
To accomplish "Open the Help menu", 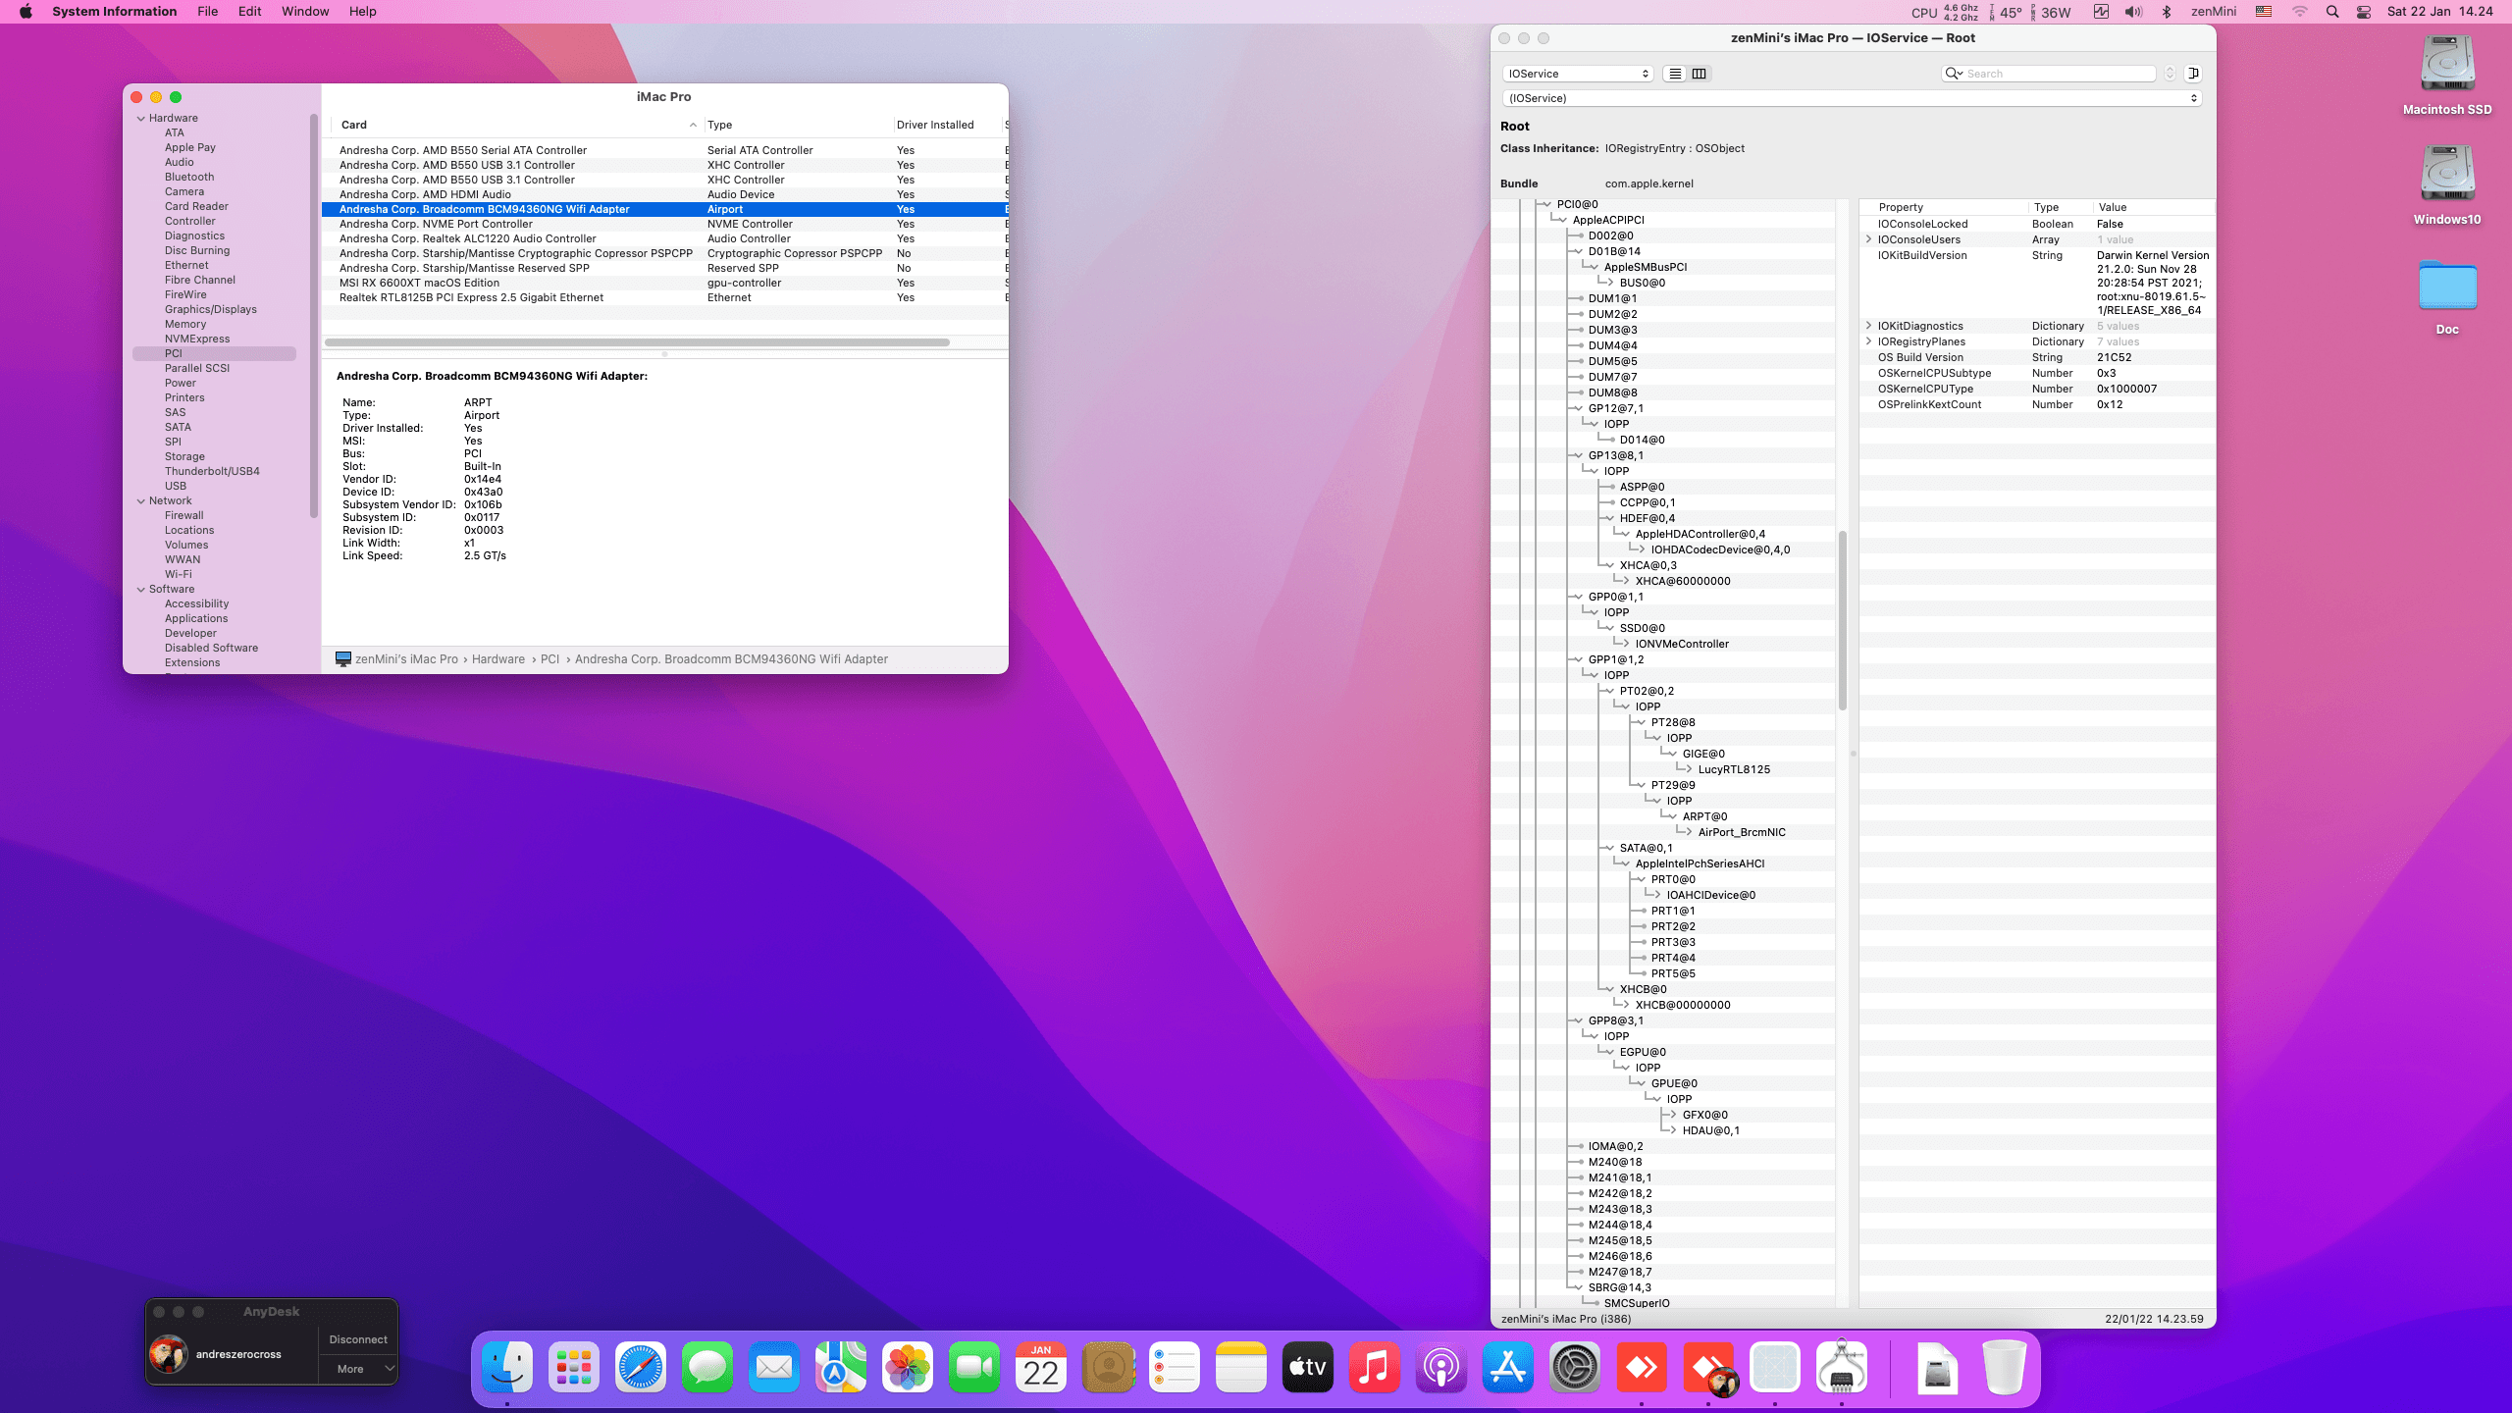I will point(362,12).
